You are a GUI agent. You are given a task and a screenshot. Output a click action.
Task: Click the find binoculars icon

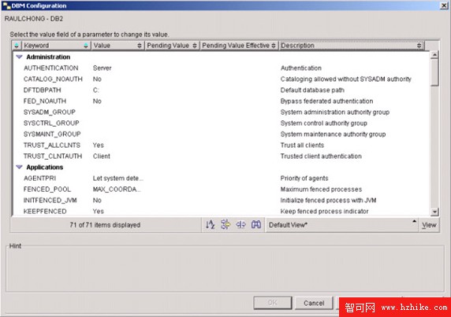[x=256, y=225]
